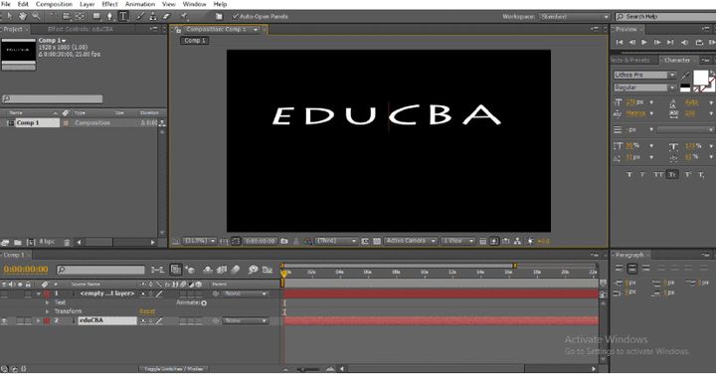The height and width of the screenshot is (374, 716).
Task: Select the Pen tool
Action: pyautogui.click(x=109, y=17)
